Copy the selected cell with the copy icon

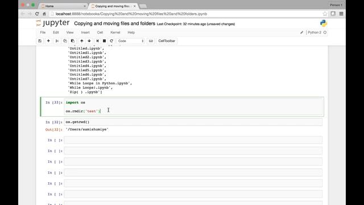pyautogui.click(x=65, y=41)
